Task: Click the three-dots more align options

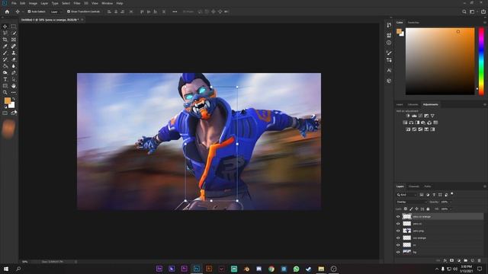Action: [175, 11]
